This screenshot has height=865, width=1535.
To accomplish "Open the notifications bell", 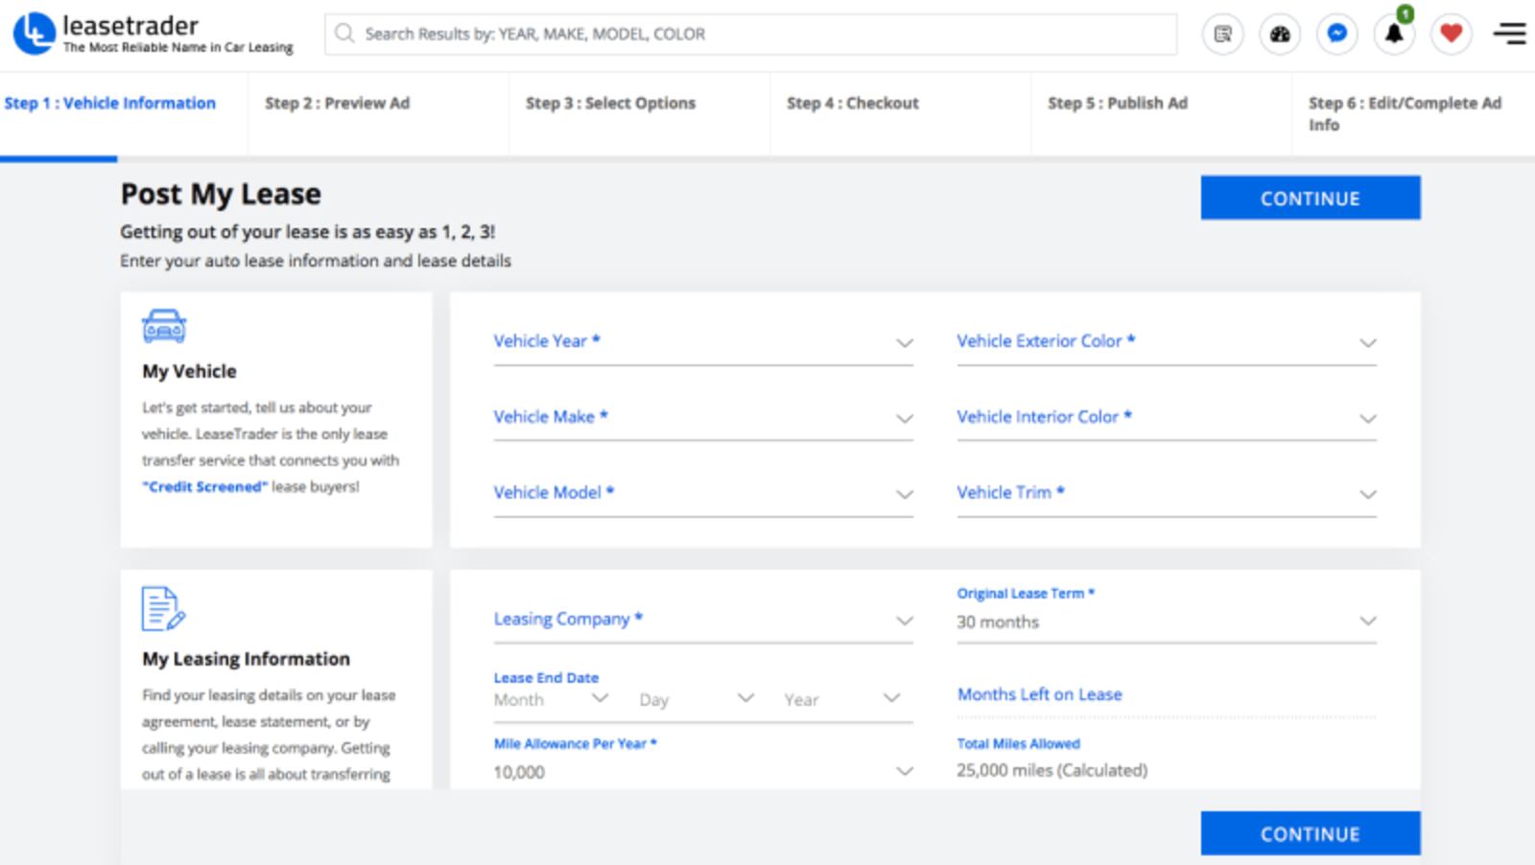I will pos(1394,35).
